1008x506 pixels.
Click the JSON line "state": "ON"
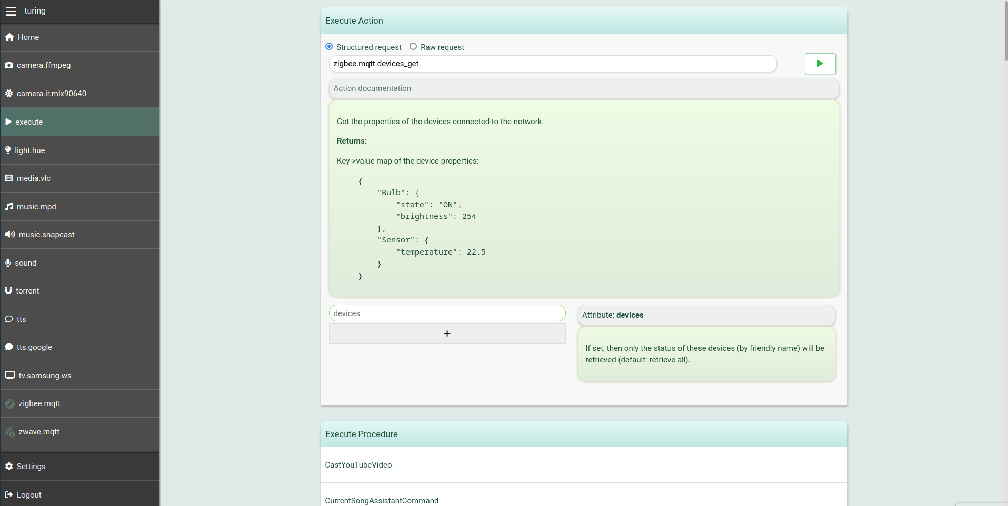[428, 205]
